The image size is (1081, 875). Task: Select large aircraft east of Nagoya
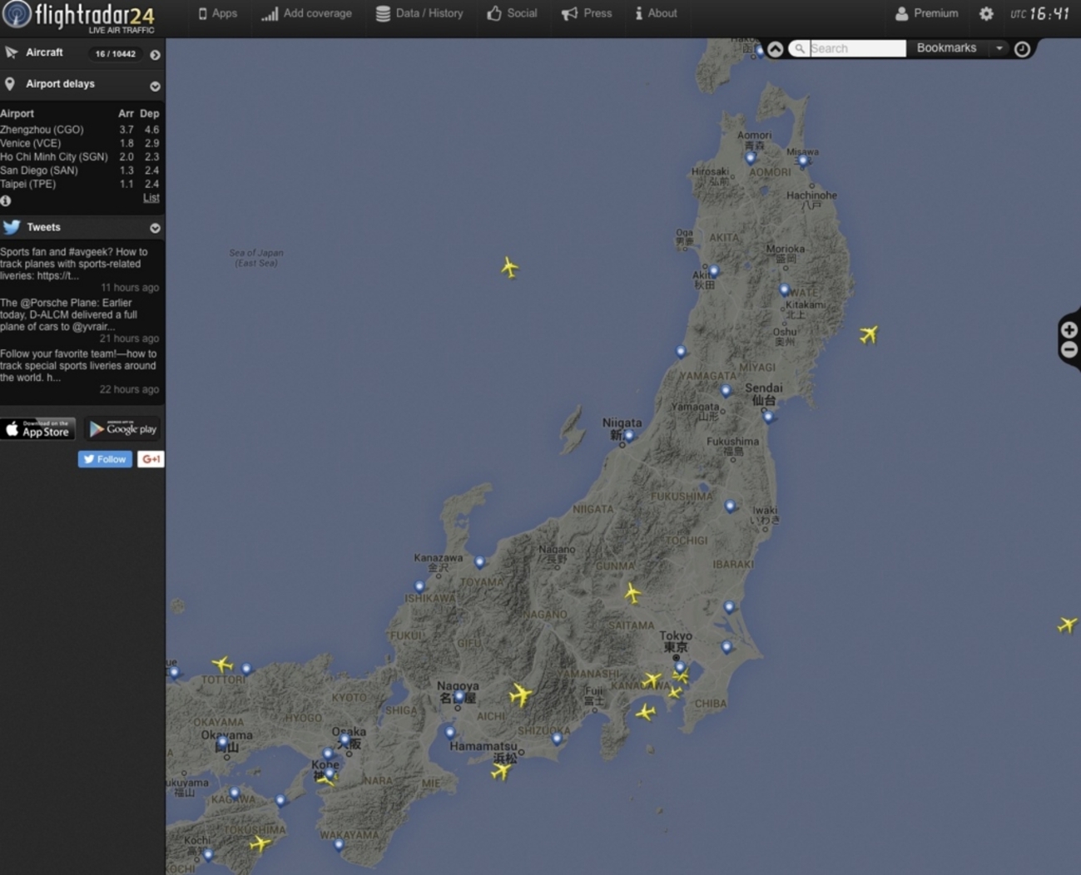pyautogui.click(x=521, y=695)
